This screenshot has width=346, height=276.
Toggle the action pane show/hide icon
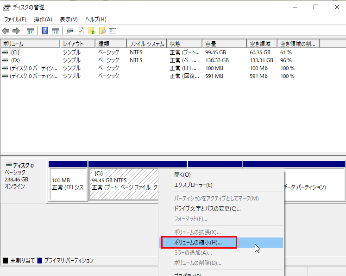(x=56, y=31)
